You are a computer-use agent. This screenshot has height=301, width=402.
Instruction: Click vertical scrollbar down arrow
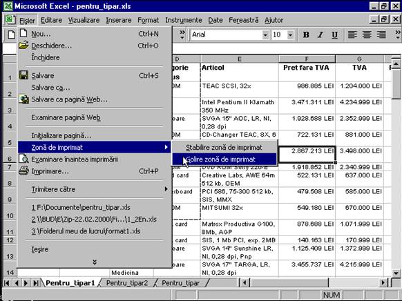396,273
